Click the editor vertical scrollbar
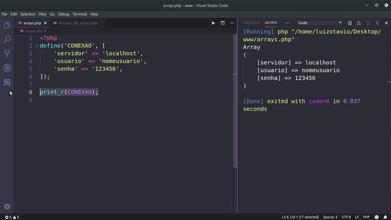This screenshot has width=391, height=220. tap(235, 101)
